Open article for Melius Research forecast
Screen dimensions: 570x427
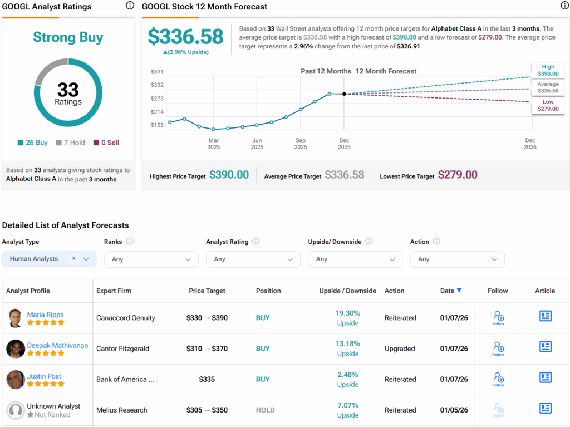tap(545, 409)
